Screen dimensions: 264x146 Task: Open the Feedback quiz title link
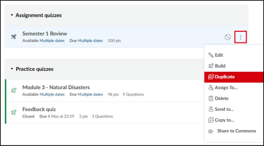39,109
